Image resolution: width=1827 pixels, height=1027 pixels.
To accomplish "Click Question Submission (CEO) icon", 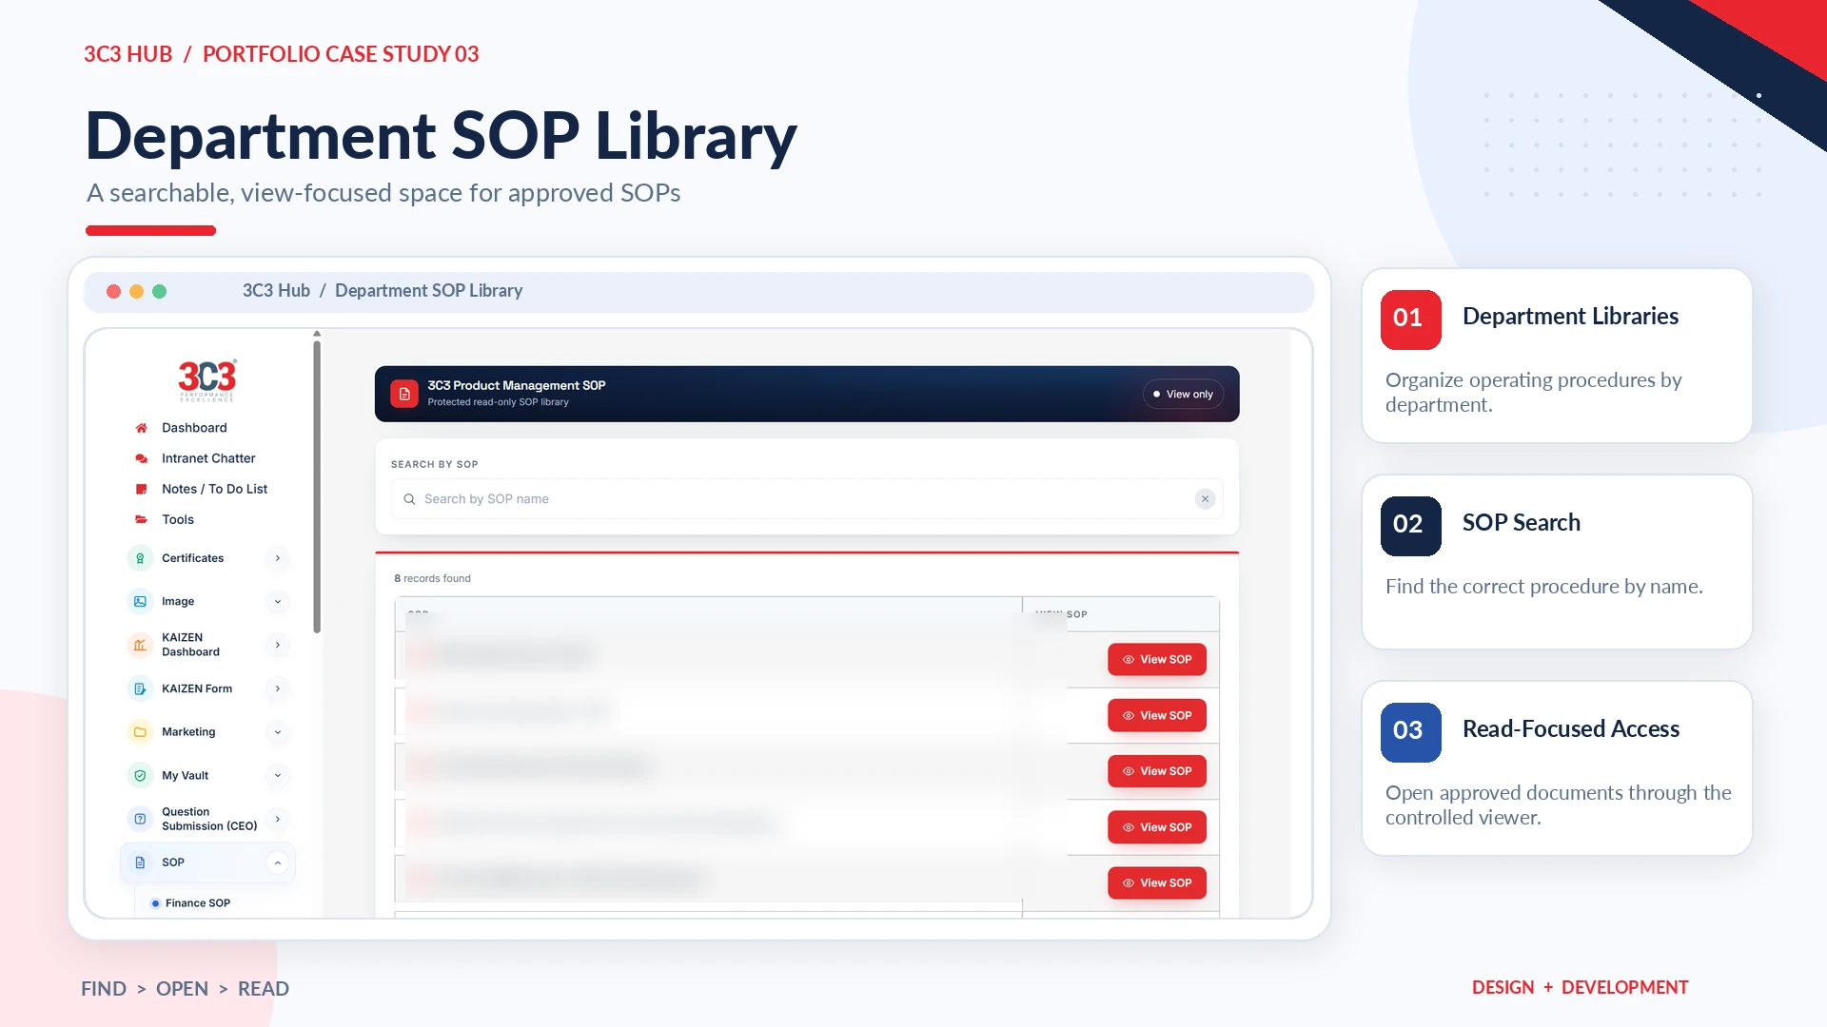I will [140, 819].
